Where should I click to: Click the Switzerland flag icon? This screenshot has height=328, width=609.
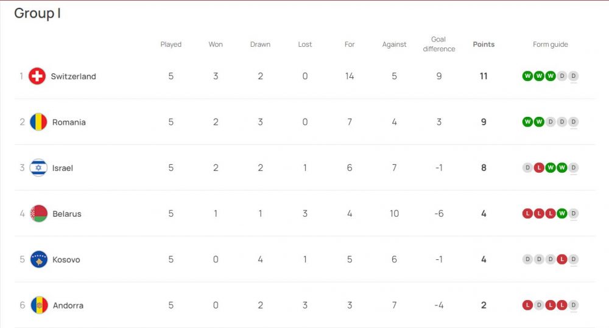tap(37, 76)
